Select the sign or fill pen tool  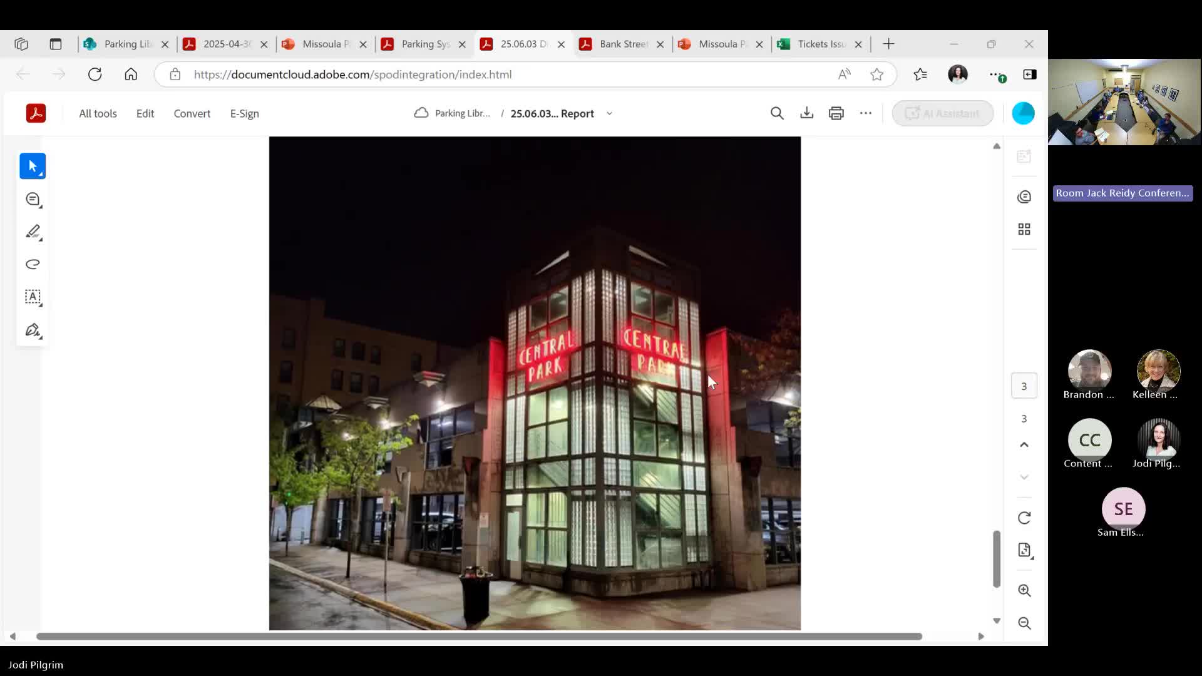coord(33,330)
